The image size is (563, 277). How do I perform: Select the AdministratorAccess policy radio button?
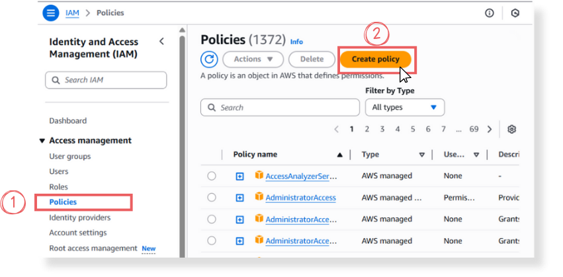pos(212,198)
